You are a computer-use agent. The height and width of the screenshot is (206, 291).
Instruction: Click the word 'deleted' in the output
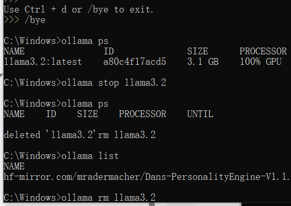coord(22,135)
